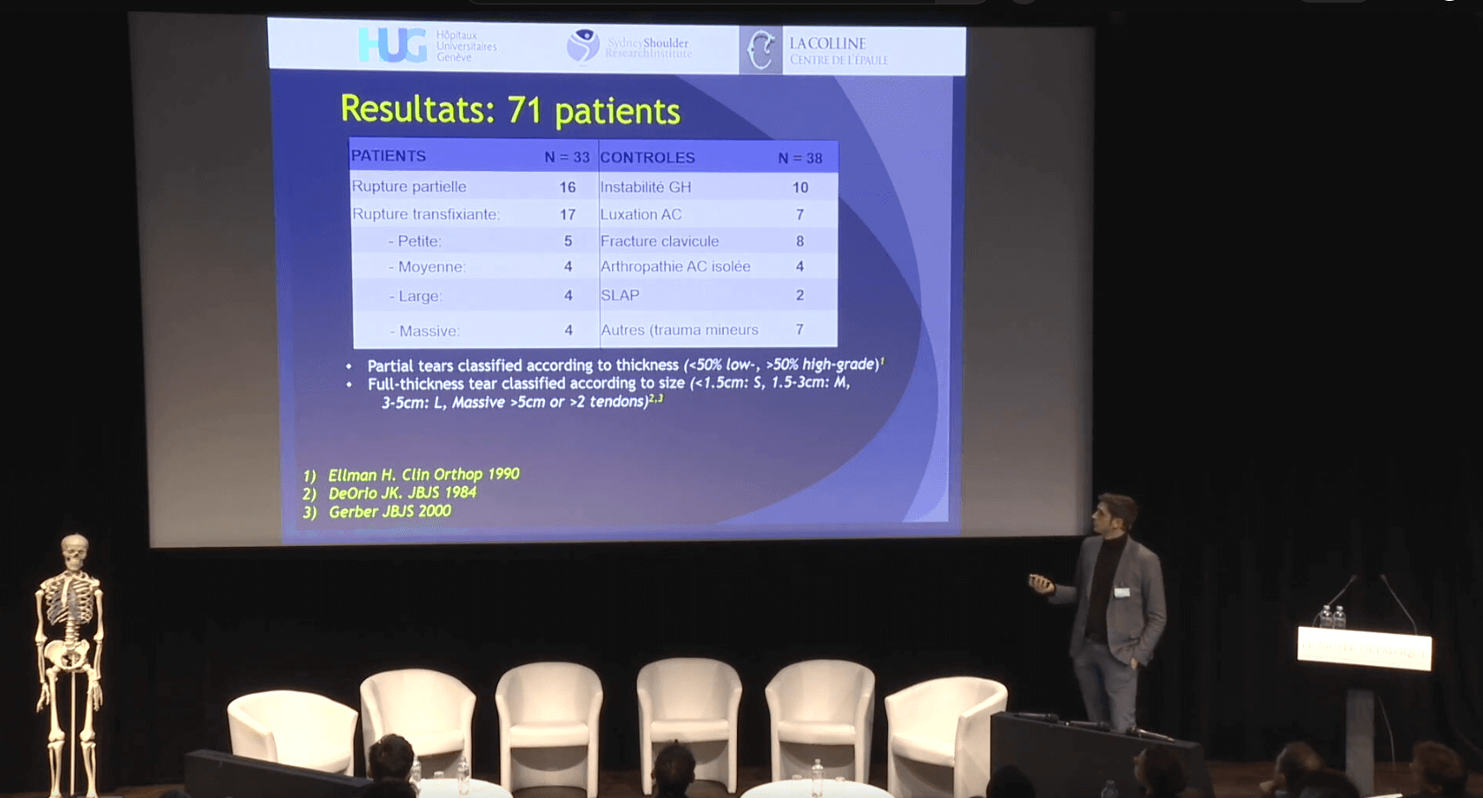The width and height of the screenshot is (1483, 798).
Task: Select the "3-5cm: L, Massive >5cm" line
Action: (522, 403)
